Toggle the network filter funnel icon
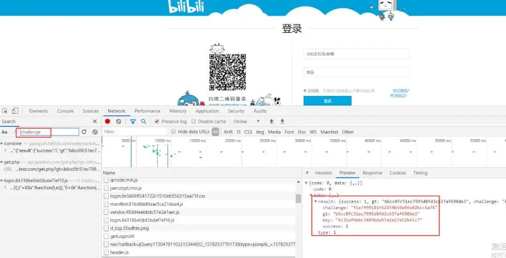 pos(133,121)
